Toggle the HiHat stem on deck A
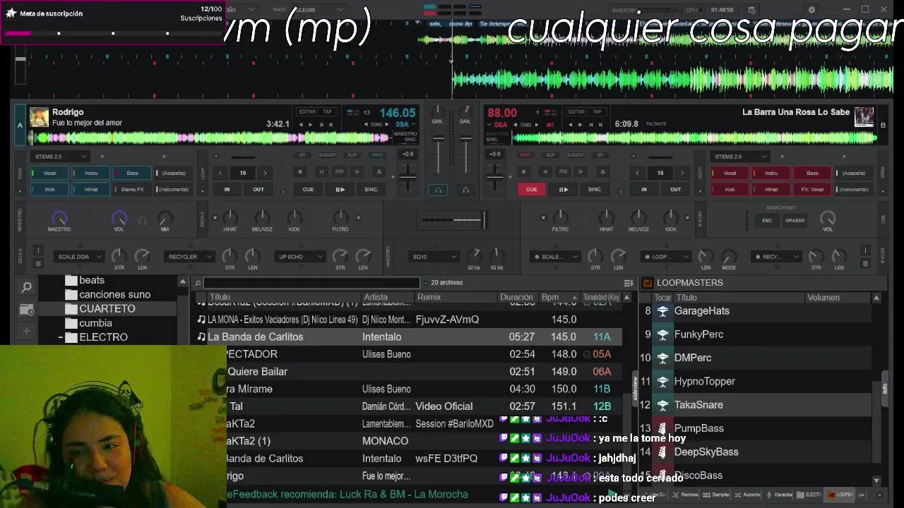The image size is (904, 508). click(91, 189)
